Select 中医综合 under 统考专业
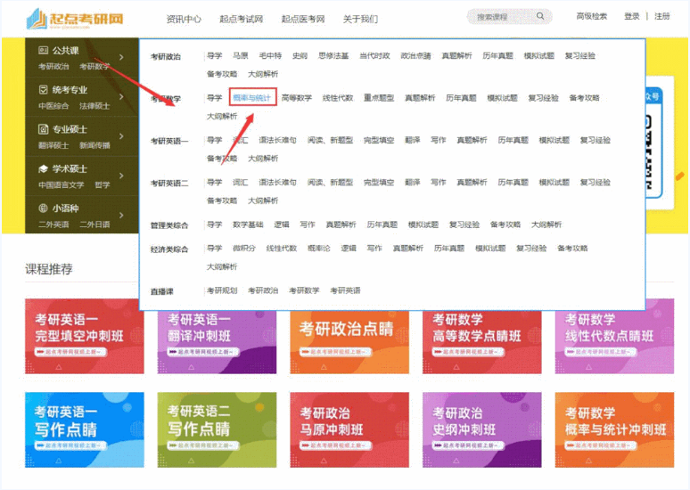690x490 pixels. pos(53,106)
